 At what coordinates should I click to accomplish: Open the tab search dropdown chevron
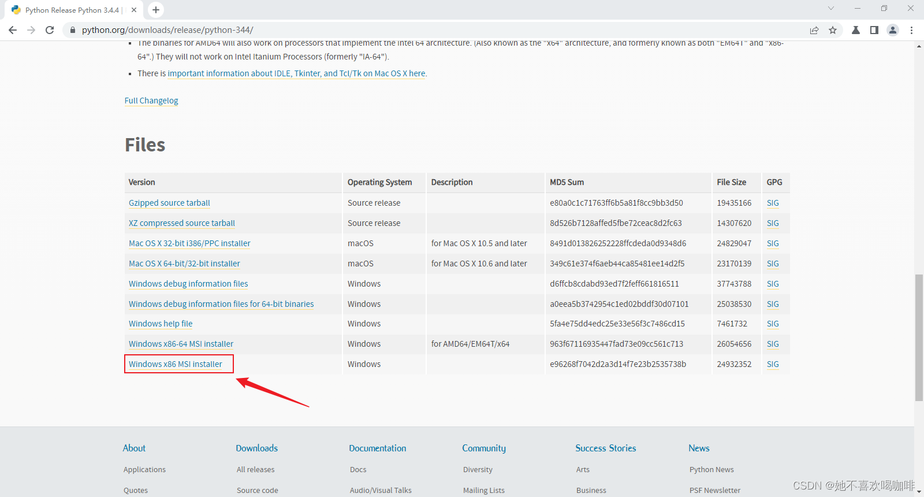coord(831,8)
